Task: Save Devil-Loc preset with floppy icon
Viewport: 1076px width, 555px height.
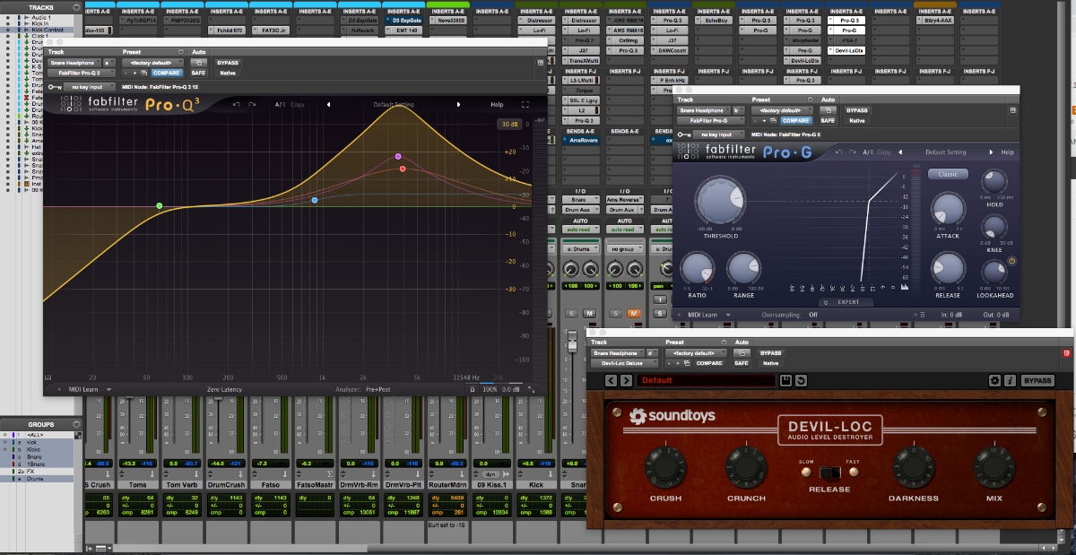Action: pyautogui.click(x=786, y=381)
